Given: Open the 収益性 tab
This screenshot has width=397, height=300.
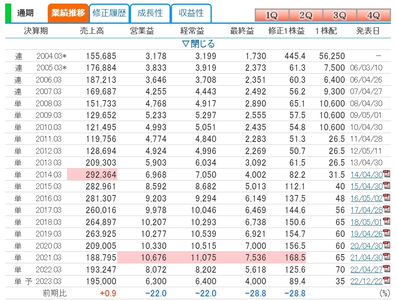Looking at the screenshot, I should pyautogui.click(x=191, y=13).
